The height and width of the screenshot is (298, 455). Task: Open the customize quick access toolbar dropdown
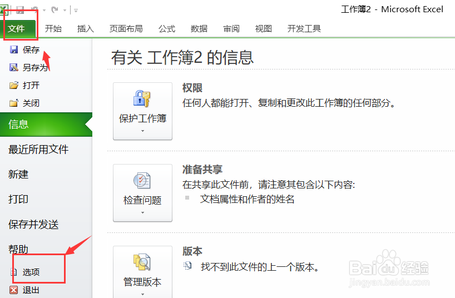(x=76, y=11)
